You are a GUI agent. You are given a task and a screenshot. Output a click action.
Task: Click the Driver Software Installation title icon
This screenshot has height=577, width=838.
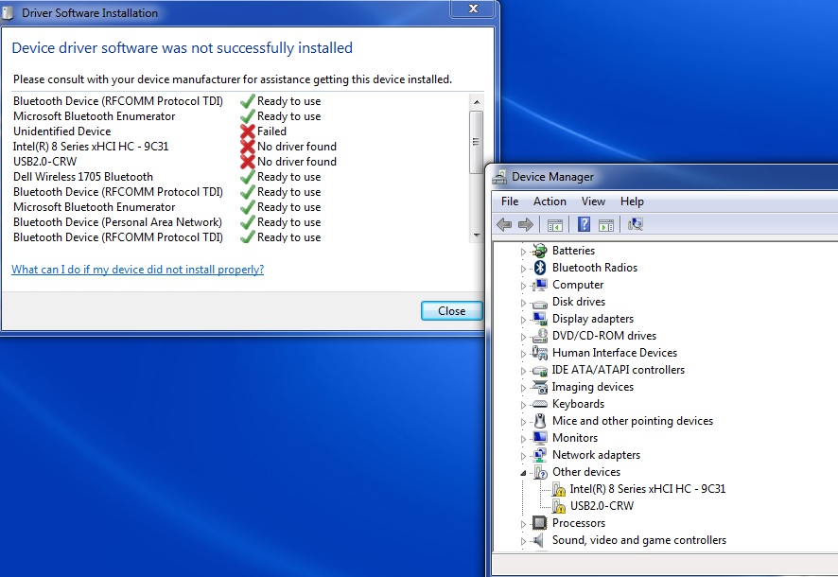(x=8, y=13)
